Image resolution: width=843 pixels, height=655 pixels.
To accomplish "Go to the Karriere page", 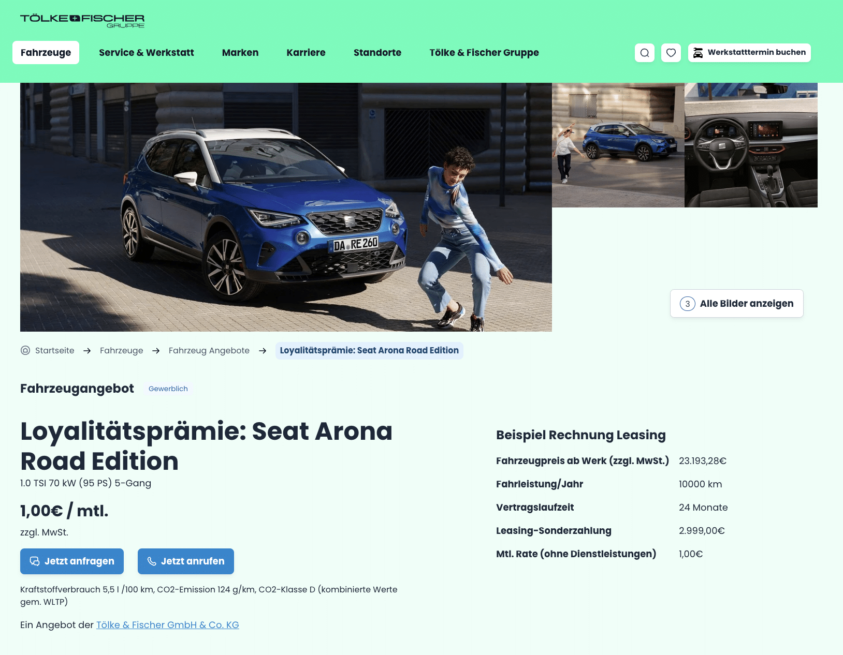I will (x=306, y=53).
